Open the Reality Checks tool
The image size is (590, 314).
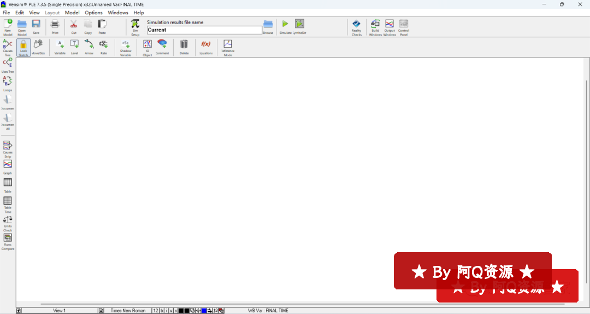(356, 26)
